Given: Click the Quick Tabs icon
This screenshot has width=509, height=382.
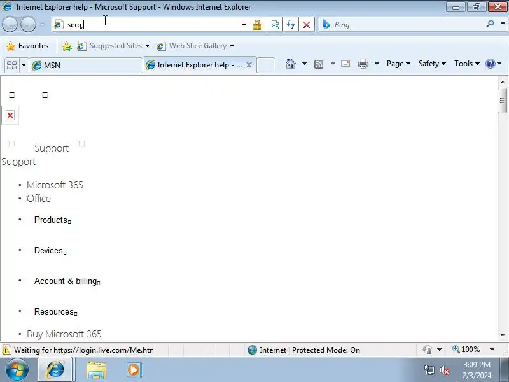Looking at the screenshot, I should tap(11, 66).
